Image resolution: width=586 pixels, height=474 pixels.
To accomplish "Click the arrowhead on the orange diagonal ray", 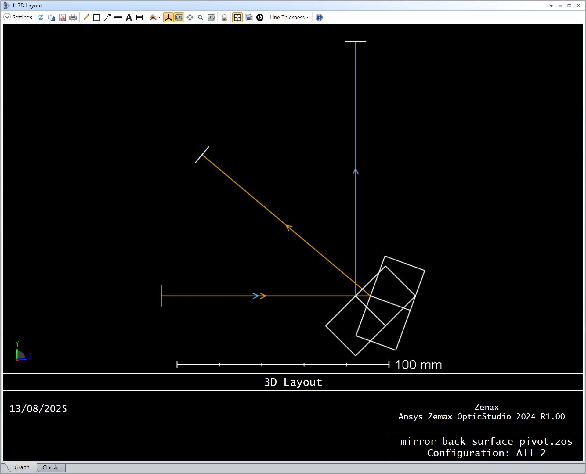I will click(x=289, y=227).
